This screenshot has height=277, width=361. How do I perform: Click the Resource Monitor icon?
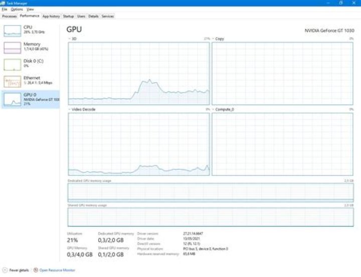click(x=36, y=270)
